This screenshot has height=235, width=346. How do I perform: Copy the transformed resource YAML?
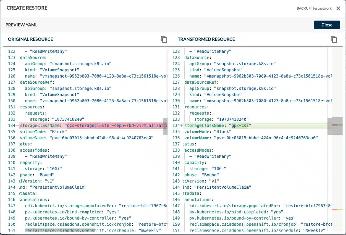(x=334, y=39)
